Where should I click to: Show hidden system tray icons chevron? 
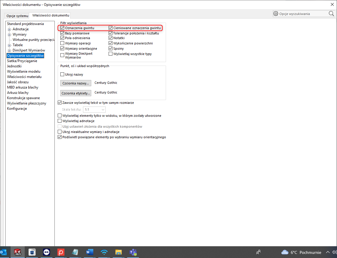328,252
